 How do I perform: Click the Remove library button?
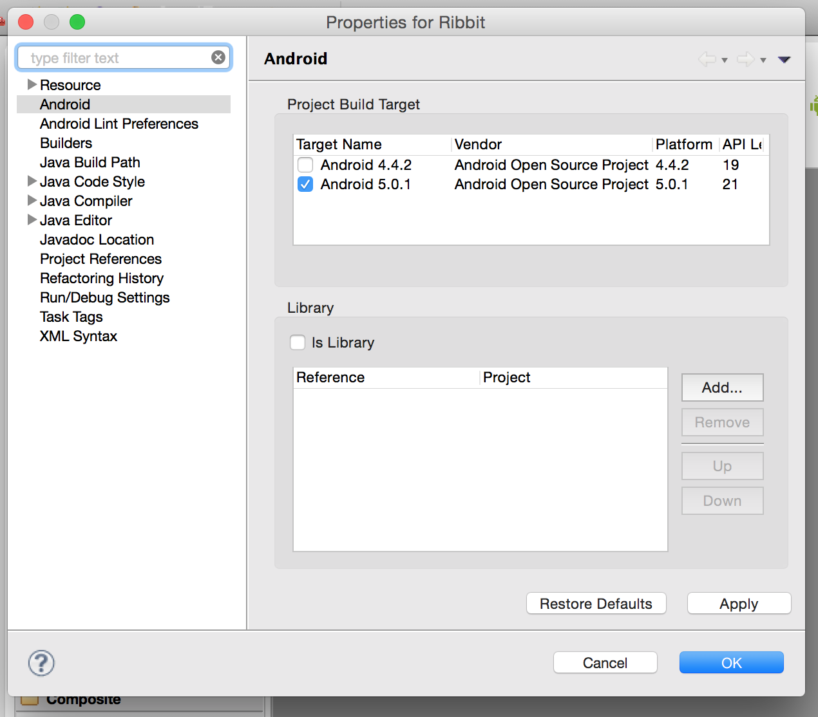point(723,422)
